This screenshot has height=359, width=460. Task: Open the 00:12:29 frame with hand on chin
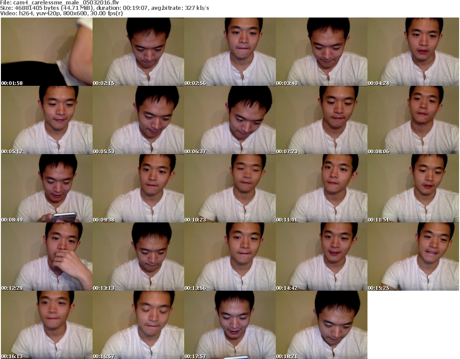[x=47, y=257]
